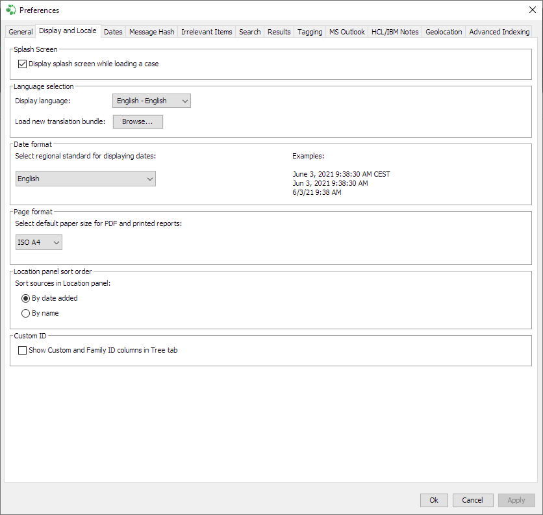This screenshot has width=543, height=515.
Task: Open the Results preferences tab
Action: [x=279, y=31]
